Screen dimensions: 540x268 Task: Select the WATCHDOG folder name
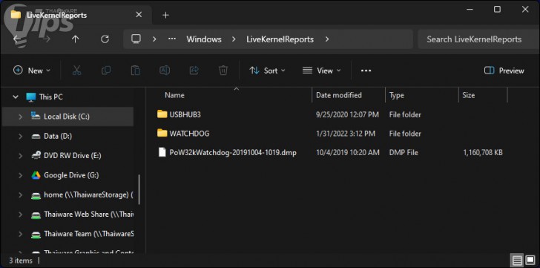click(189, 134)
